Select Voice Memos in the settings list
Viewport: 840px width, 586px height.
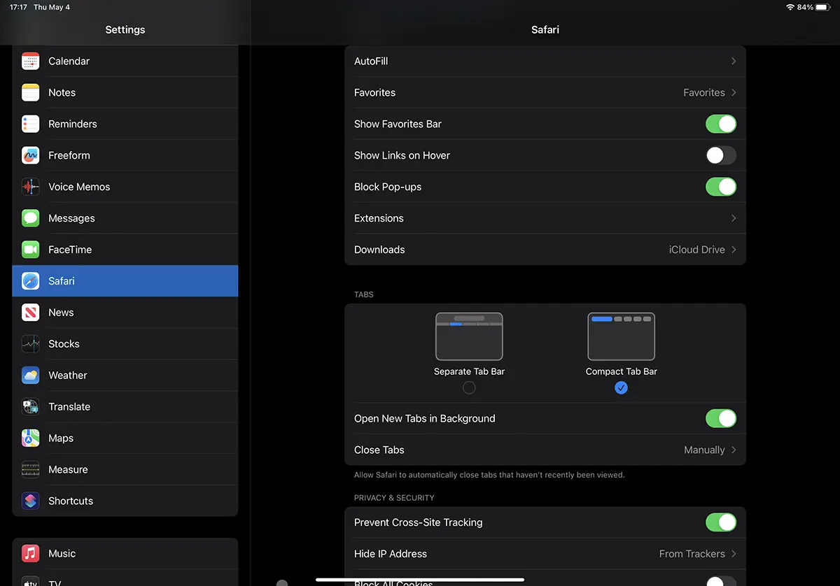pos(125,187)
